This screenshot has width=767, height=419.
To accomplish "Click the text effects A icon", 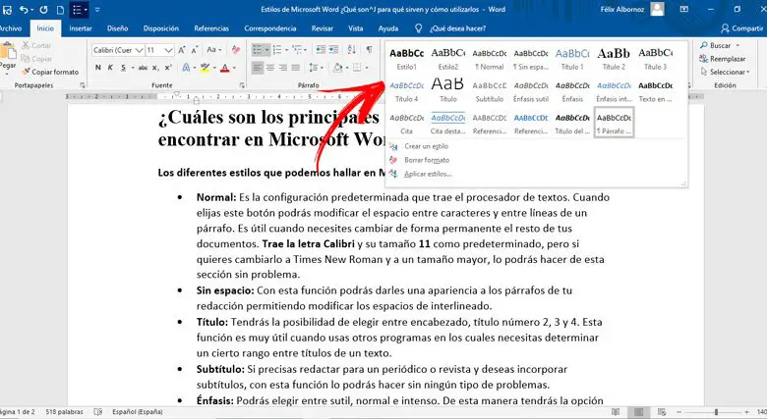I will (x=186, y=68).
